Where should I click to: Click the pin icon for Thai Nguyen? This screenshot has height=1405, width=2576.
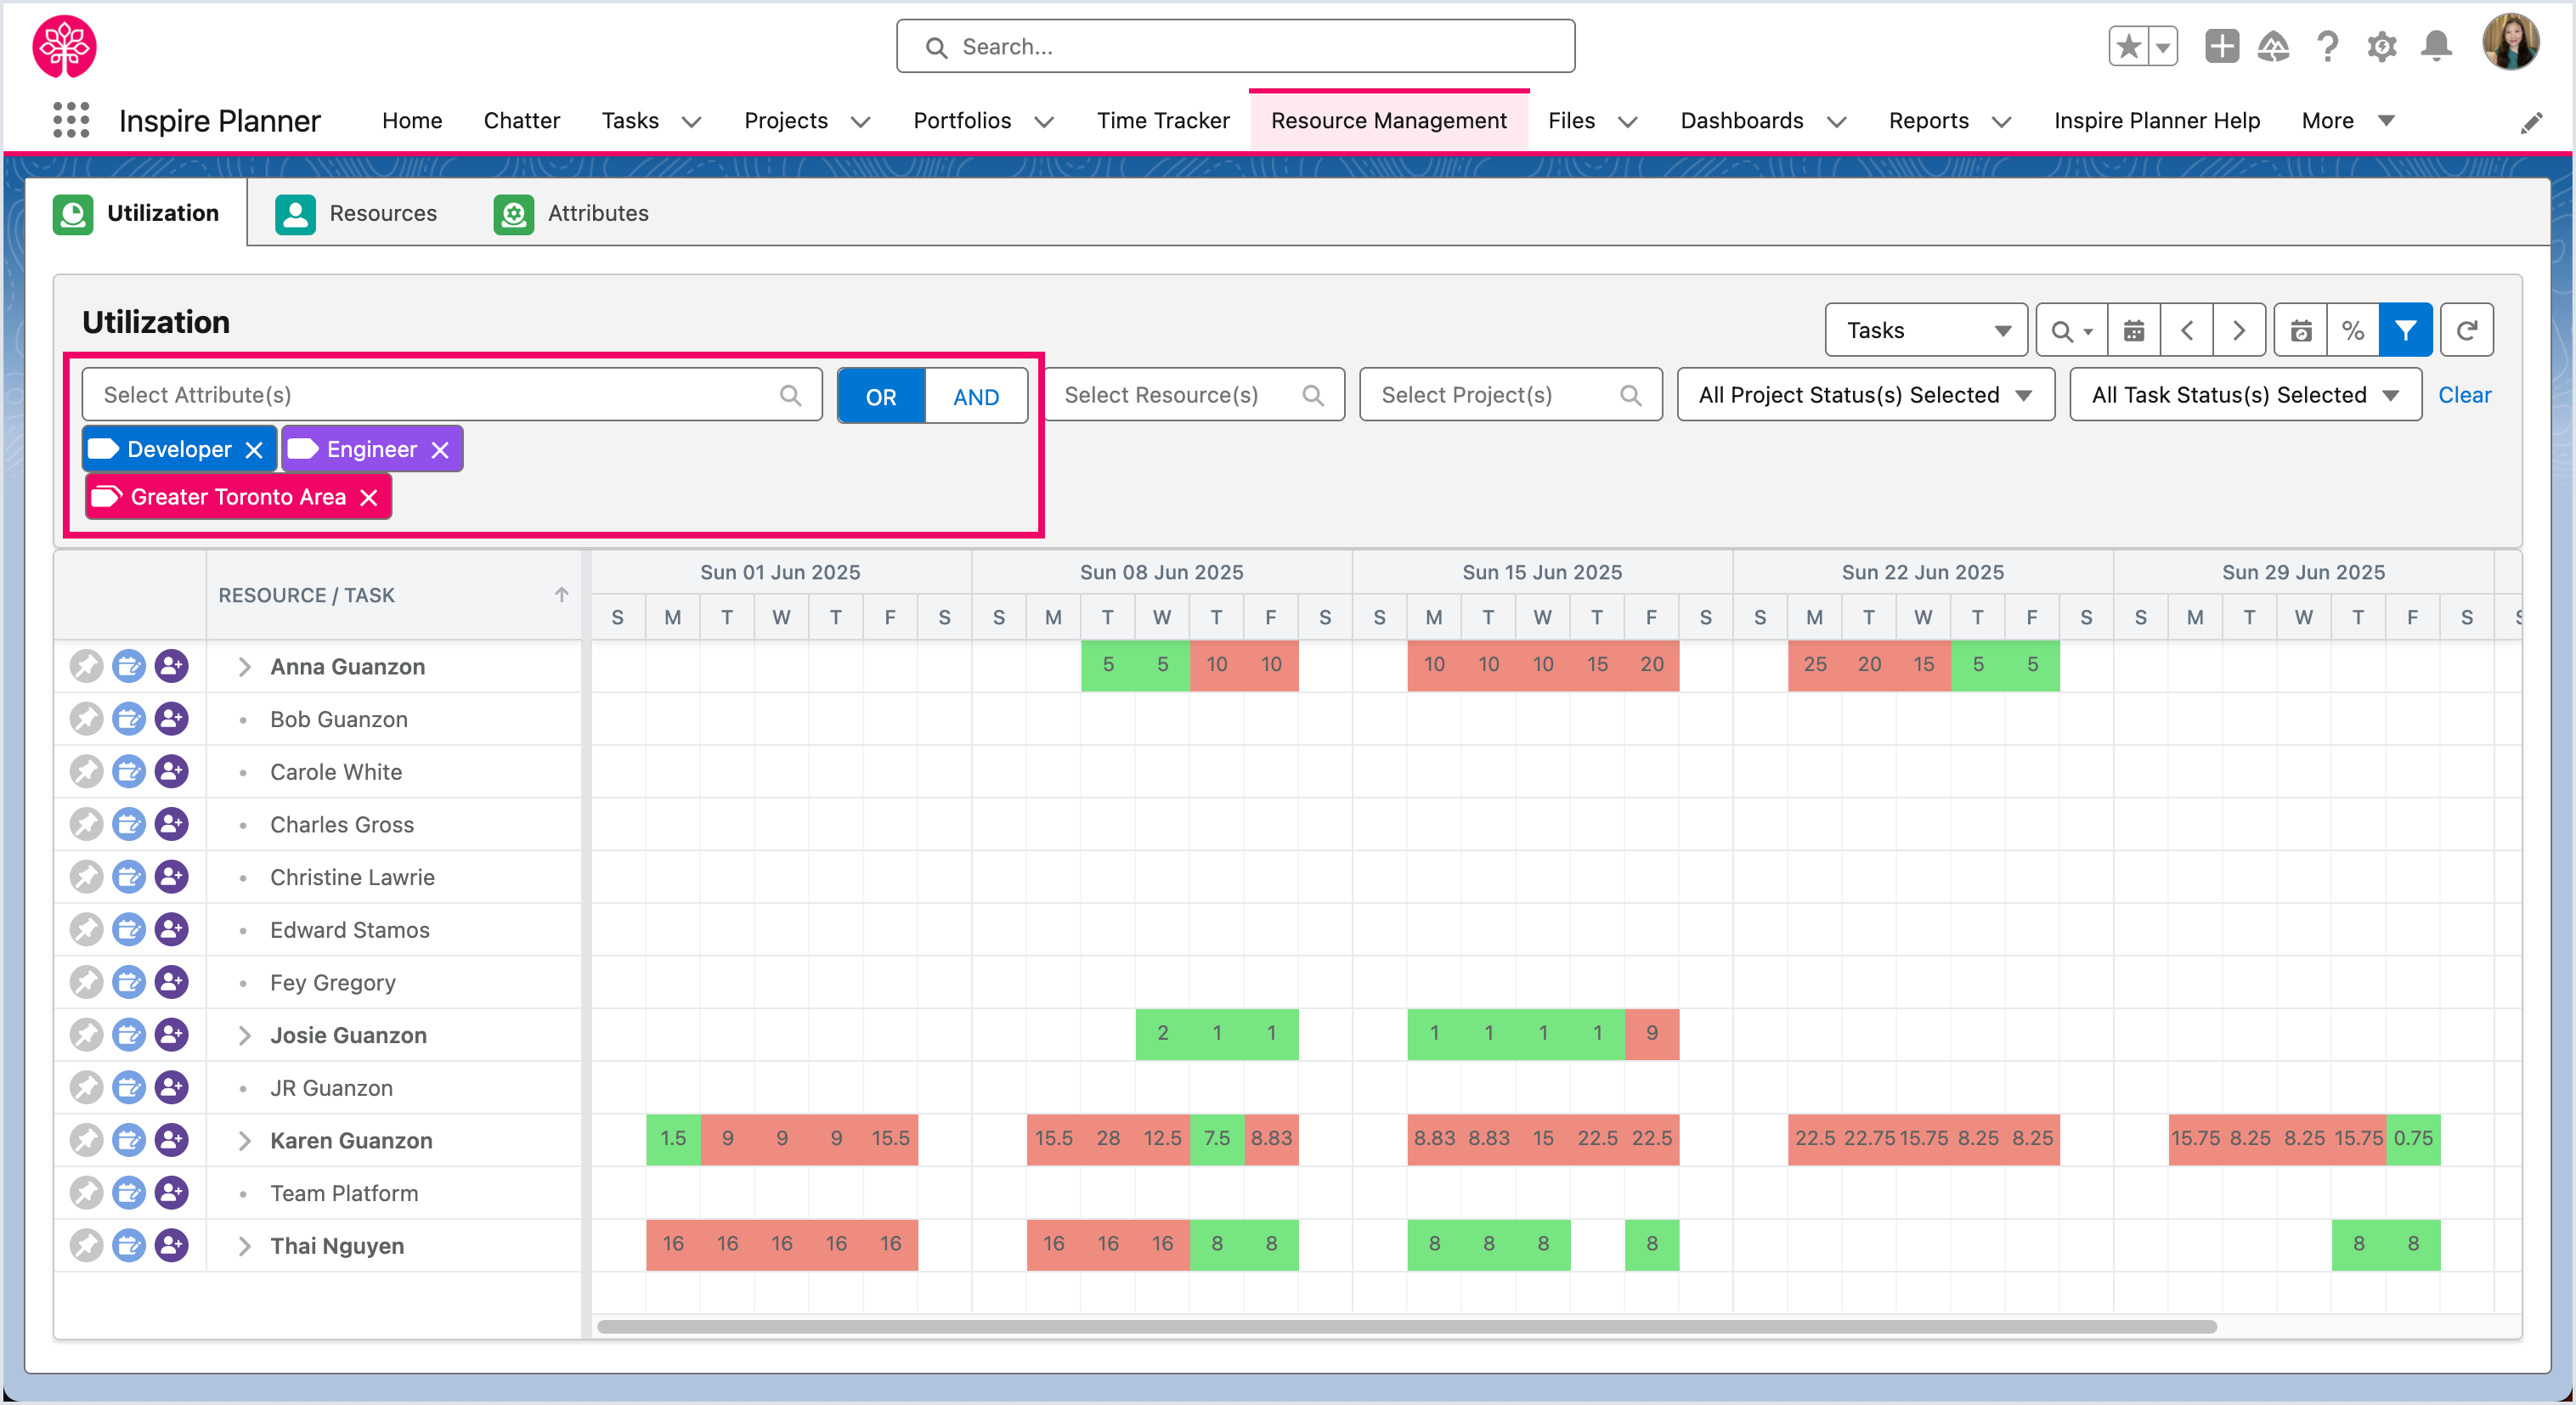[86, 1245]
